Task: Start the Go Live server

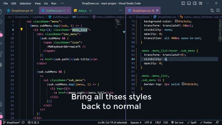Action: pyautogui.click(x=177, y=123)
